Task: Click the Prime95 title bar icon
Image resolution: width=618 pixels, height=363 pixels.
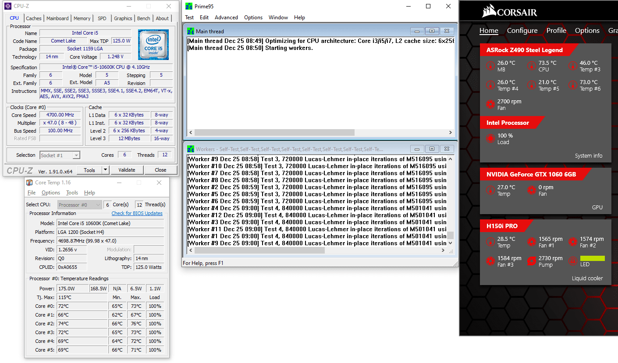Action: pyautogui.click(x=189, y=7)
